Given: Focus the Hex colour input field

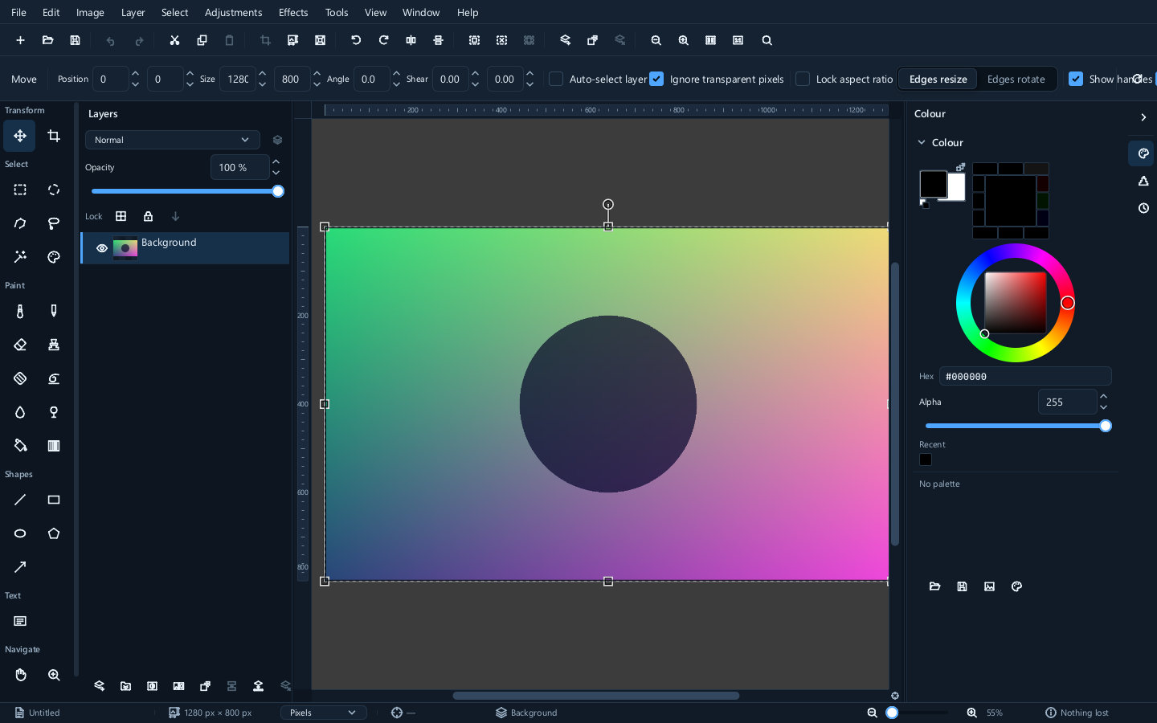Looking at the screenshot, I should pyautogui.click(x=1025, y=376).
